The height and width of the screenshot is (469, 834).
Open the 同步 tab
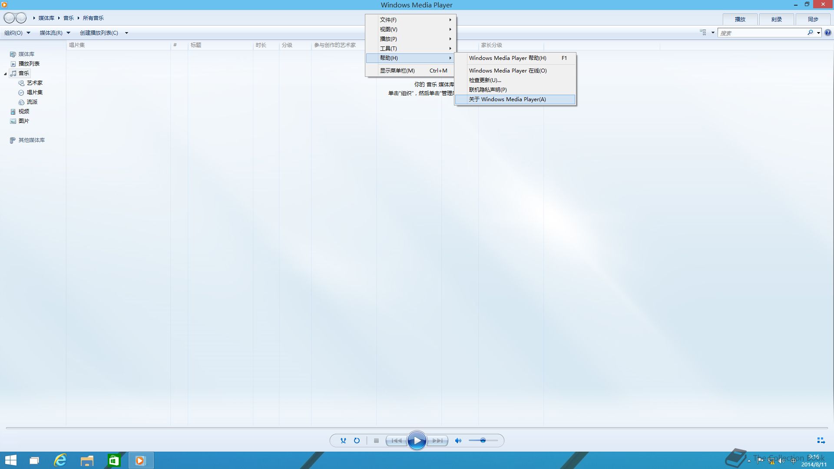[x=813, y=19]
